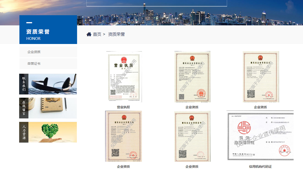Screen dimensions: 303x170
Task: View the bottom-row left 企业资质 certificate image
Action: pos(123,136)
